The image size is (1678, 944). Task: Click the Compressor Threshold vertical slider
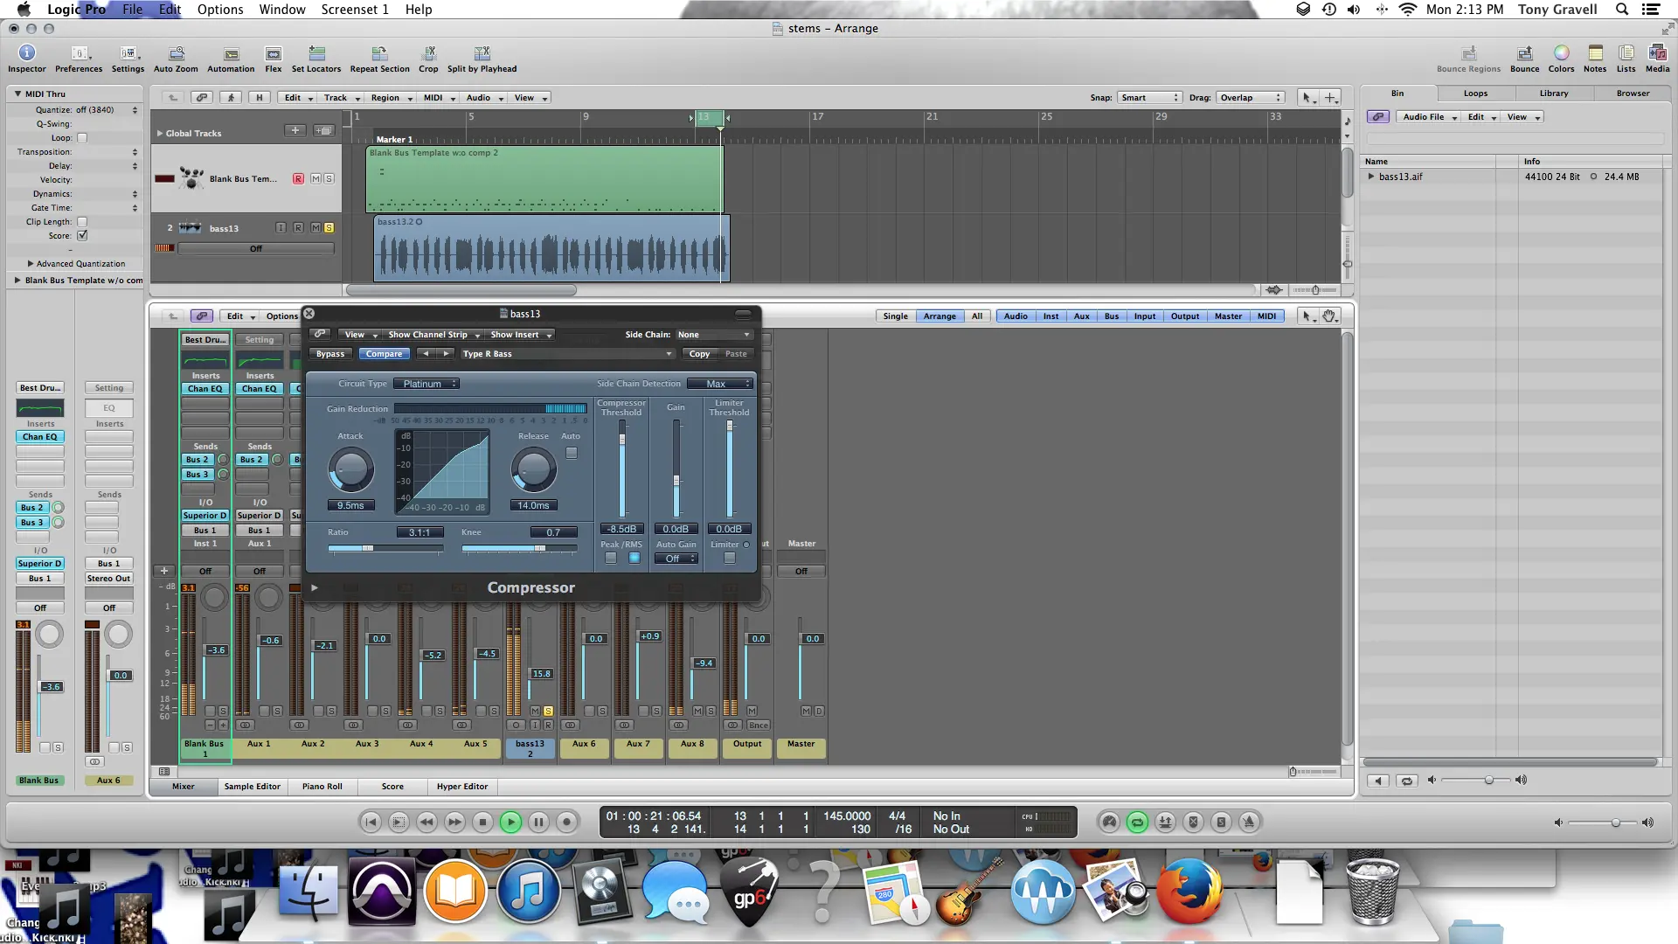[622, 469]
